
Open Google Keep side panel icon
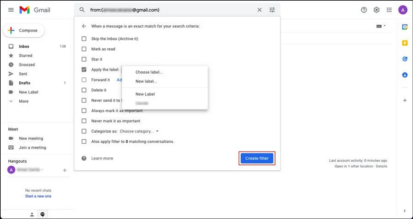[405, 43]
